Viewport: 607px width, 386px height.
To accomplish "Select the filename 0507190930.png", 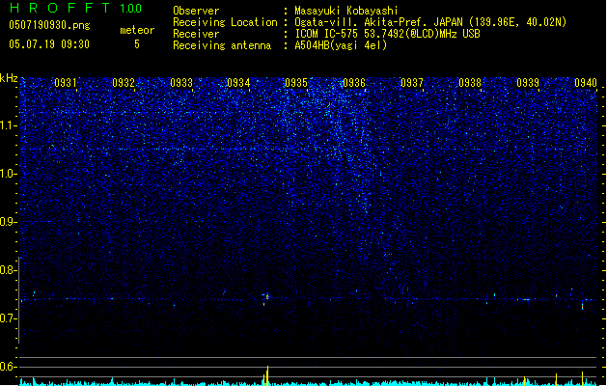I will (x=49, y=25).
